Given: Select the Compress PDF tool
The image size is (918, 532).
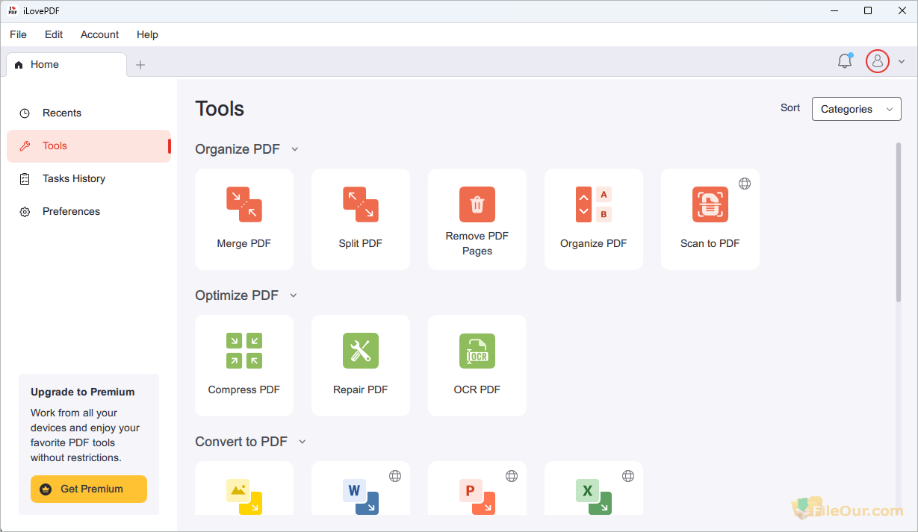Looking at the screenshot, I should [244, 365].
